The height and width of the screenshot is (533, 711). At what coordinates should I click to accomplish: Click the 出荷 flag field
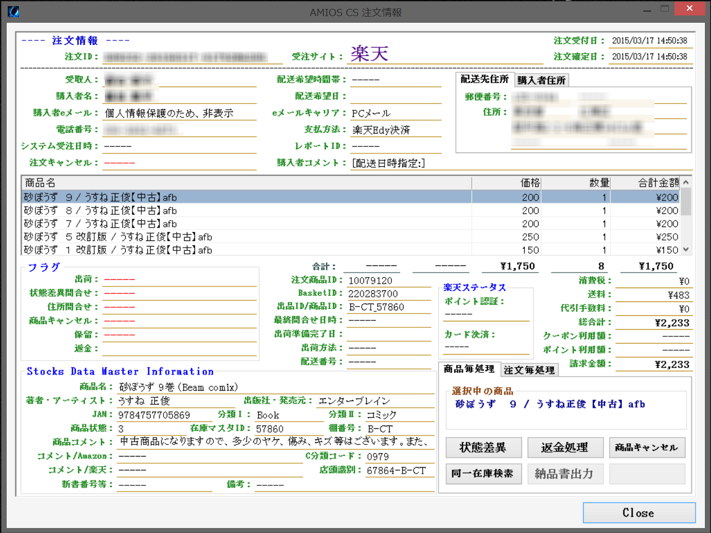[x=180, y=280]
